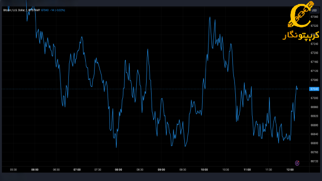Click the 66840 price axis label
Viewport: 322px width, 181px height.
(x=315, y=134)
